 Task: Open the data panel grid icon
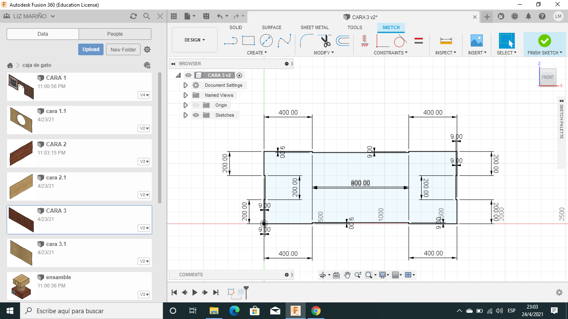point(174,16)
